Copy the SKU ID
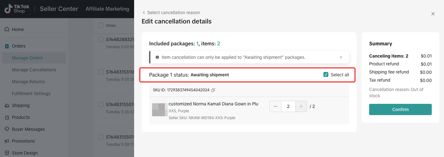444x157 pixels. (213, 90)
